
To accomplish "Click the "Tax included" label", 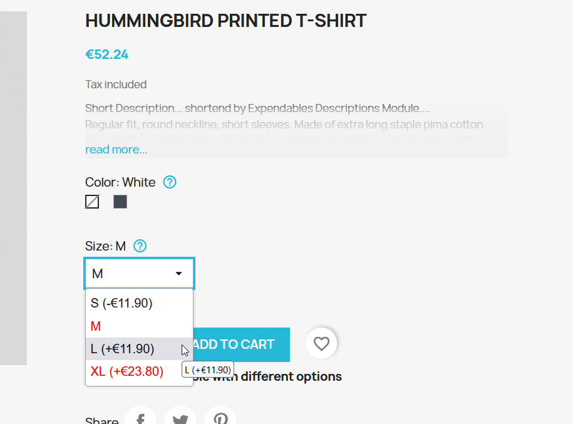I will click(x=116, y=85).
